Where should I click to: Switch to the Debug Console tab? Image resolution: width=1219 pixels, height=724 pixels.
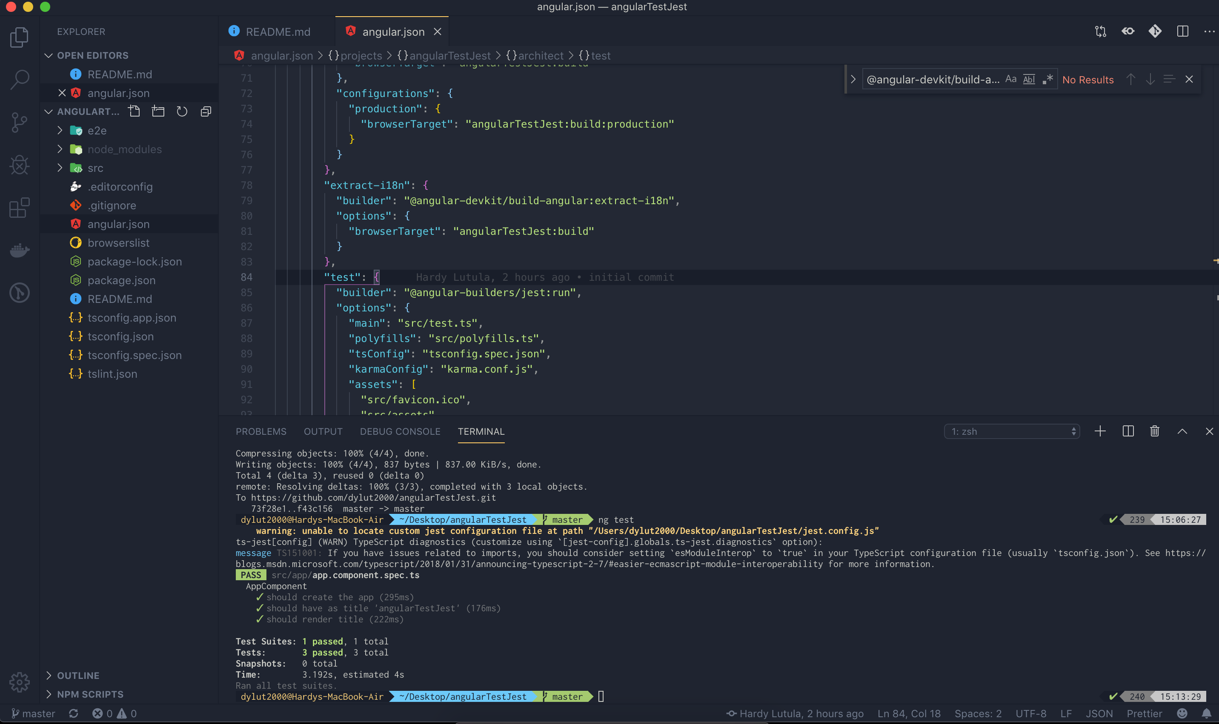tap(400, 431)
